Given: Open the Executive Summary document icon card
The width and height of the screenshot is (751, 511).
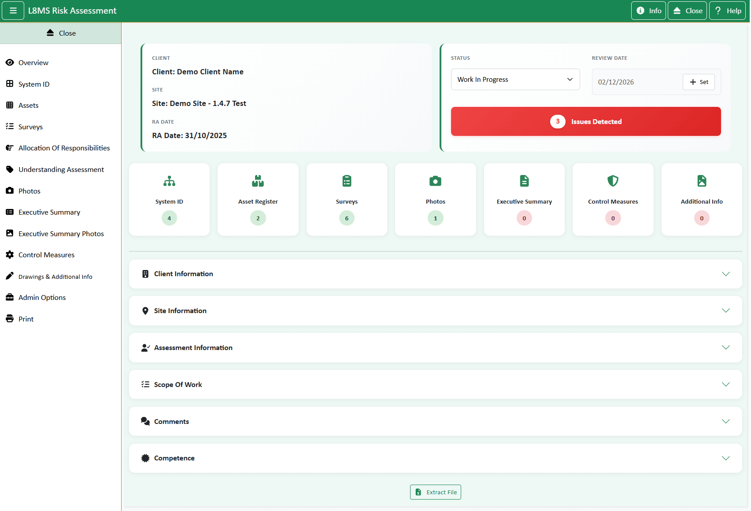Looking at the screenshot, I should point(524,199).
